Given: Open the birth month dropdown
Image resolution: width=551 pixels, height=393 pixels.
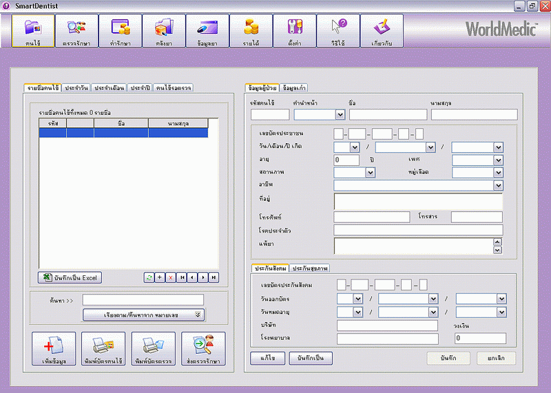Looking at the screenshot, I should coord(430,147).
